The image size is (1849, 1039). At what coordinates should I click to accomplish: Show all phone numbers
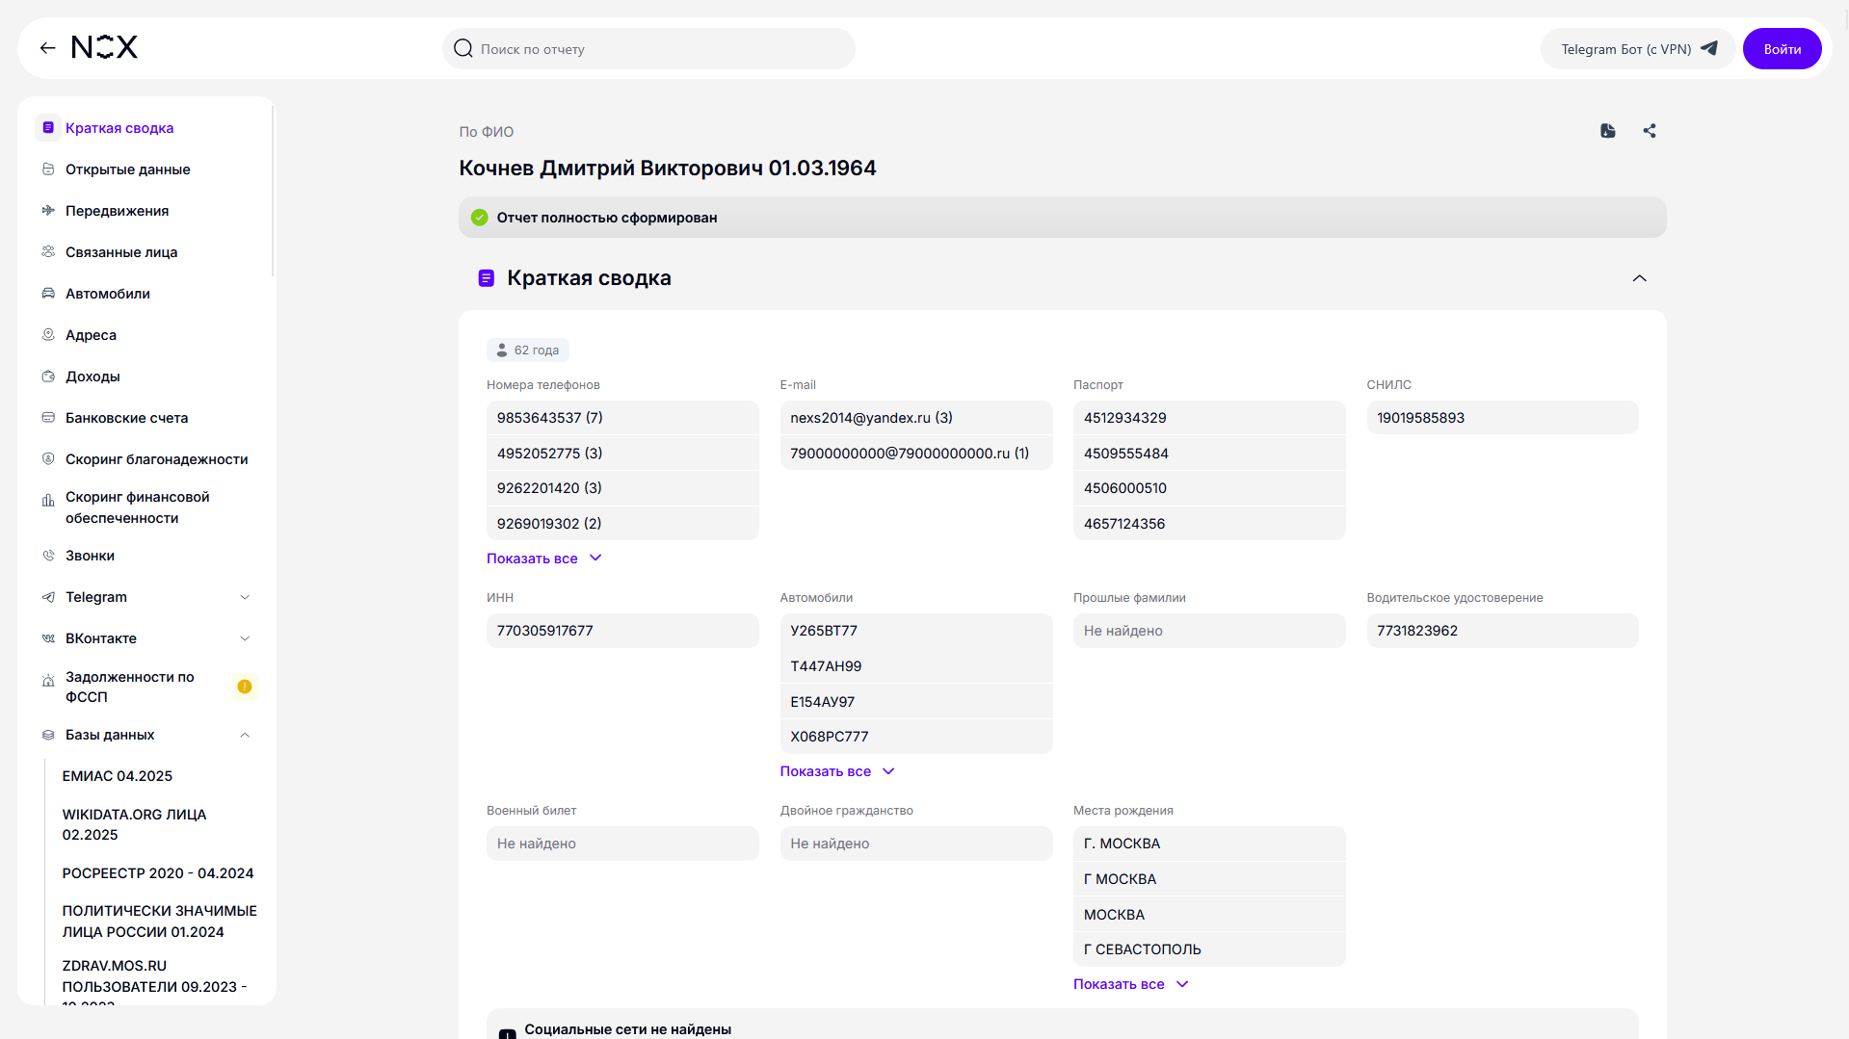544,558
